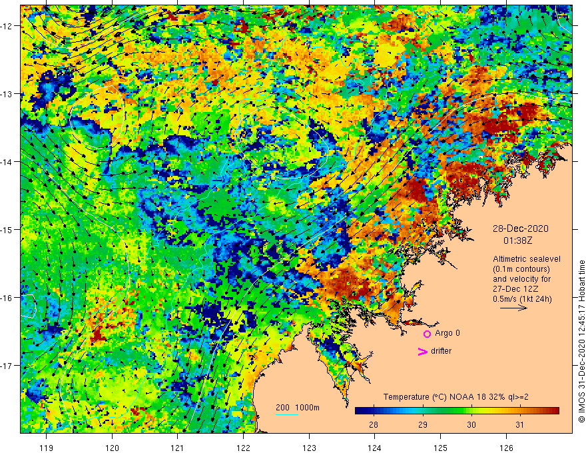Click the color bar label '31'
Screen dimensions: 586x453
(x=520, y=424)
